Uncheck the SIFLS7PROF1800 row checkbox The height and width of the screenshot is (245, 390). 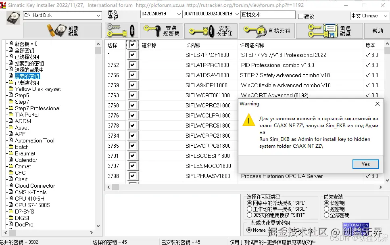(133, 55)
